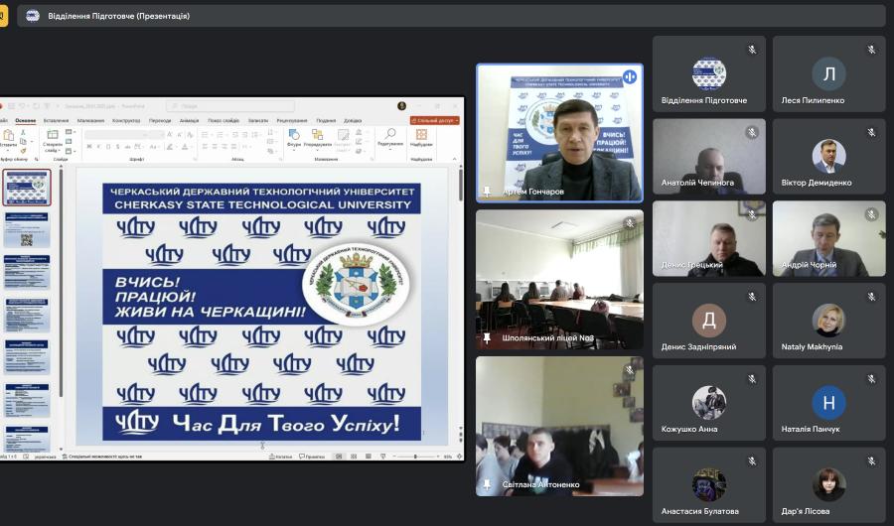Open the Share (Спільний доступ) dropdown
This screenshot has height=526, width=894.
[x=434, y=121]
